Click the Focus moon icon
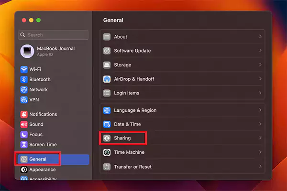287x191 pixels. coord(24,135)
